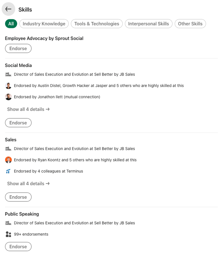Screen dimensions: 222x255
Task: Open the Other Skills filter
Action: point(191,23)
